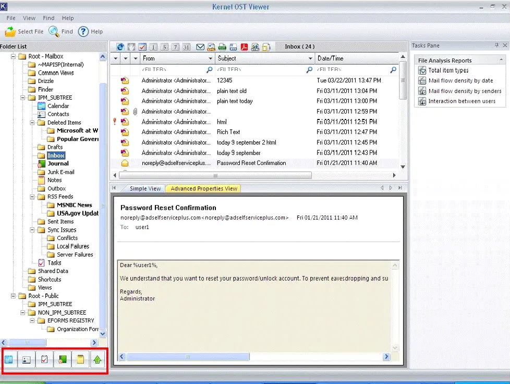Screen dimensions: 510x384
Task: Click the Save as PDF toolbar icon
Action: pyautogui.click(x=244, y=47)
